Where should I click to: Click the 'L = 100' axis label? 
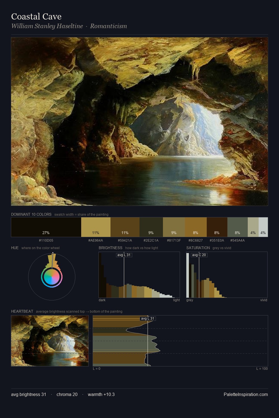point(262,369)
